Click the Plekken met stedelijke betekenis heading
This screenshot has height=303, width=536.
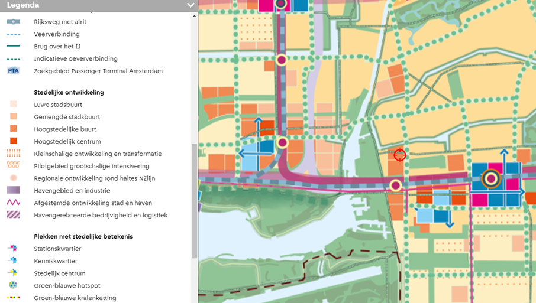[x=83, y=236]
